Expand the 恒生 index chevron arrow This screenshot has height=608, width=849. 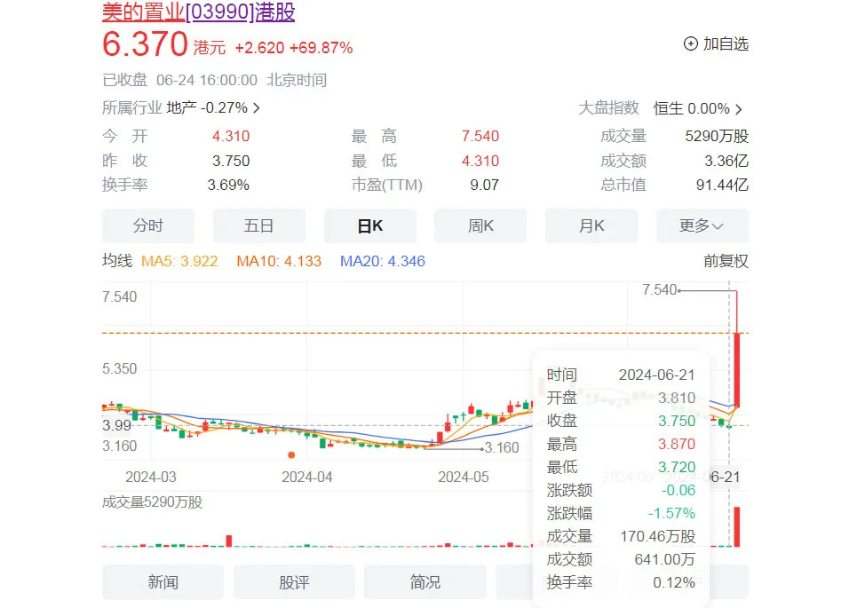click(x=739, y=109)
